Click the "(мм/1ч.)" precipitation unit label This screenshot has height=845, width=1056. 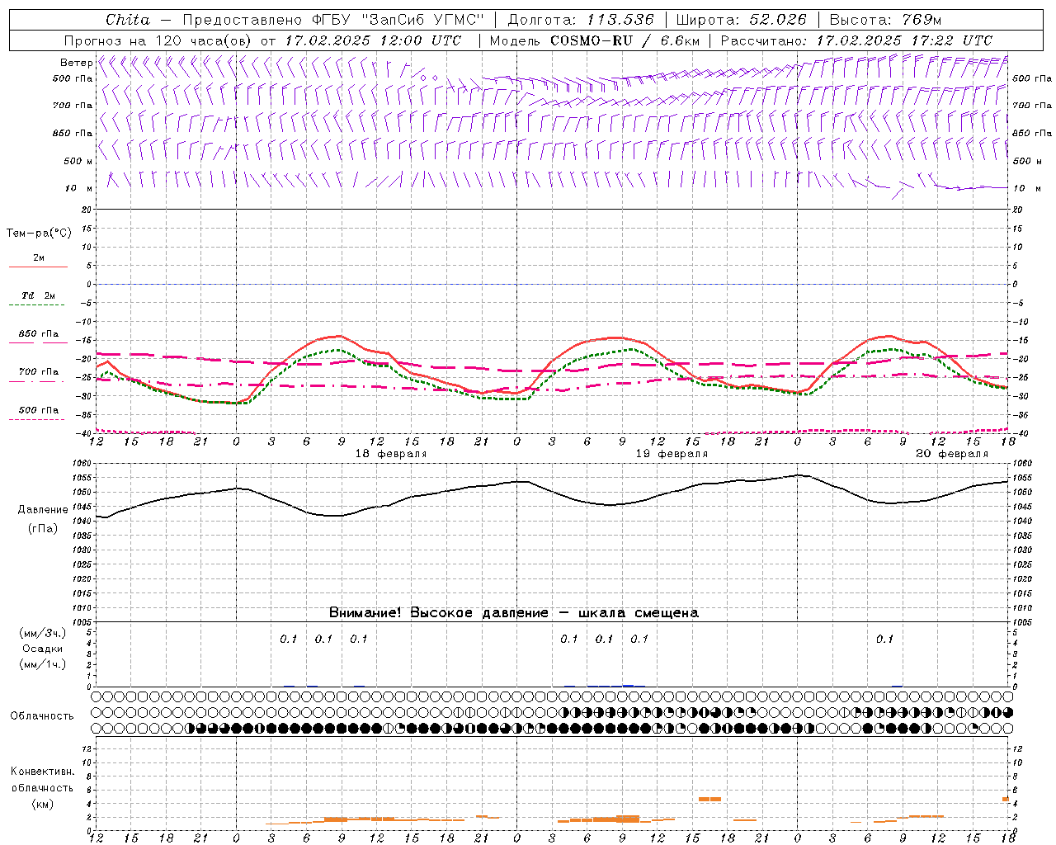[43, 664]
